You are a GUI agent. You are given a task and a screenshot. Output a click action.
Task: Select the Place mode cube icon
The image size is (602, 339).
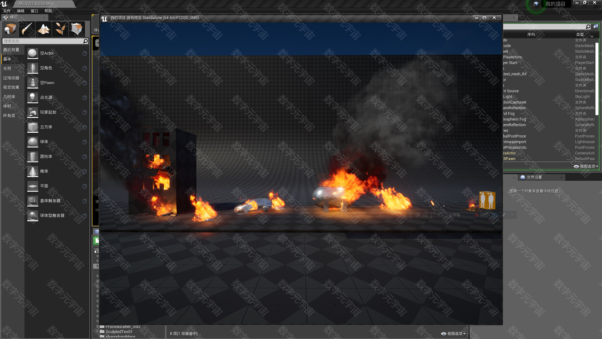(x=10, y=29)
